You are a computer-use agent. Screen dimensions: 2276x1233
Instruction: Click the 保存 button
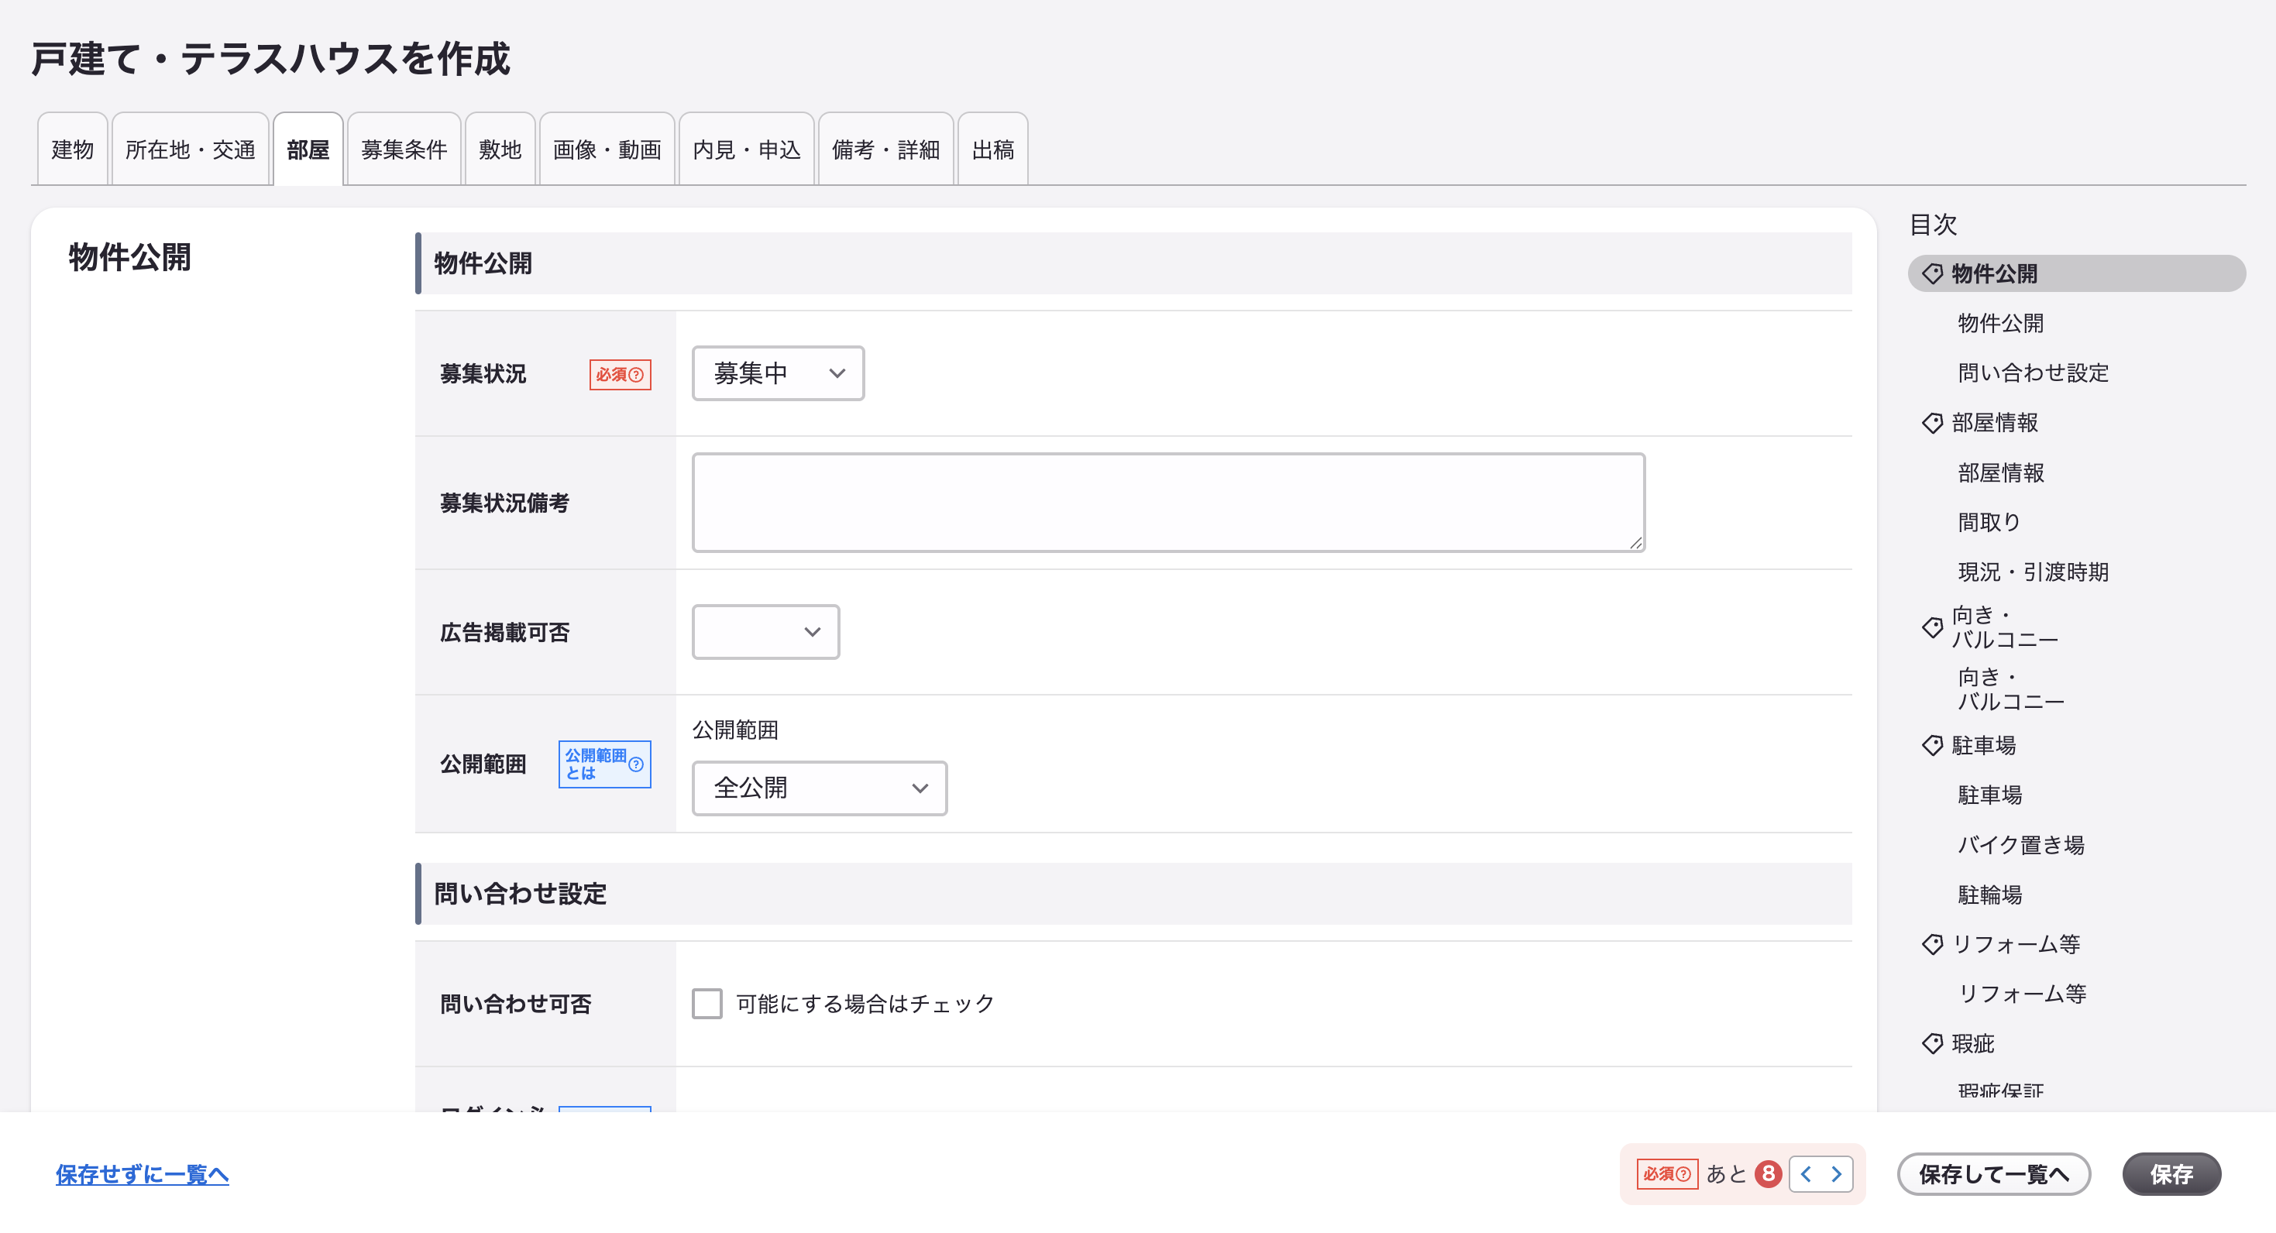click(x=2171, y=1174)
